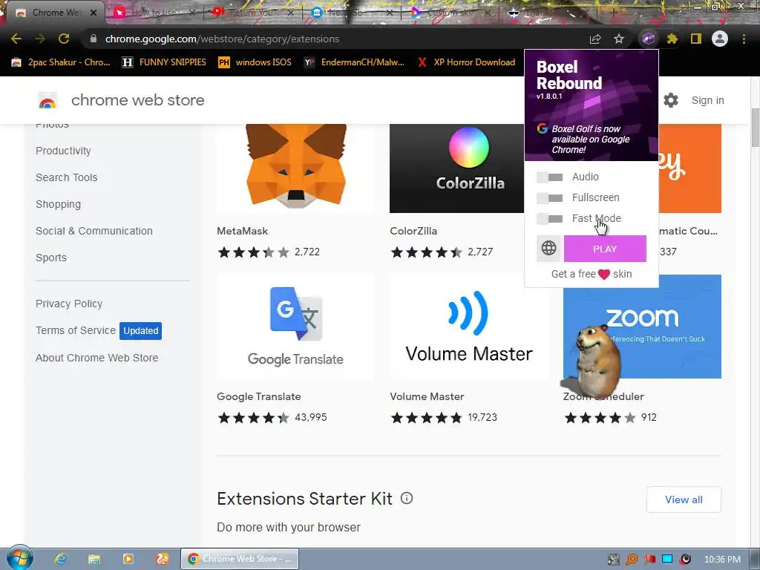The image size is (760, 570).
Task: Select the Social & Communication category
Action: point(94,231)
